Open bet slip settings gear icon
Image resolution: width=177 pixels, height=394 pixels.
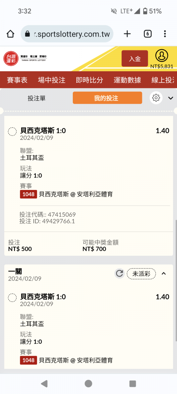coord(156,98)
